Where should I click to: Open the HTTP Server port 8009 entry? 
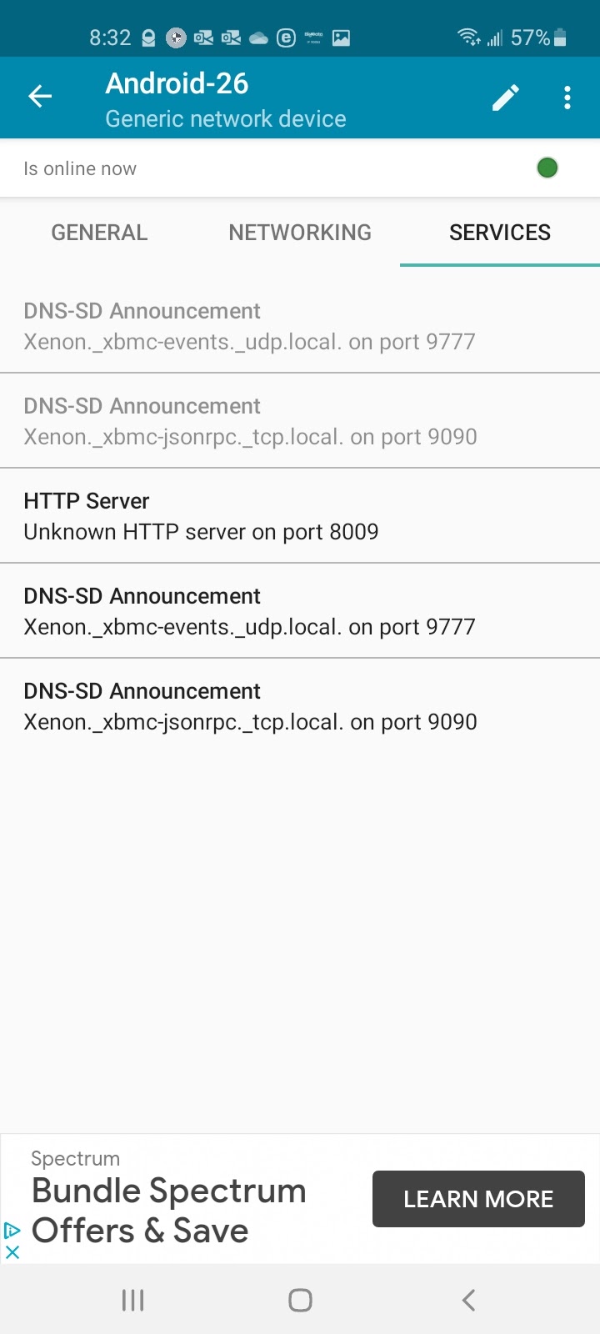tap(300, 516)
